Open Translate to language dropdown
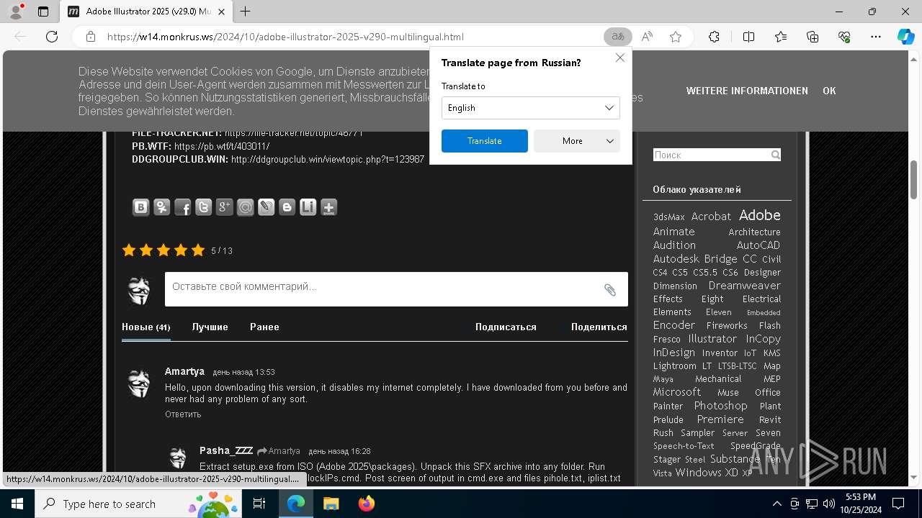922x518 pixels. [531, 108]
